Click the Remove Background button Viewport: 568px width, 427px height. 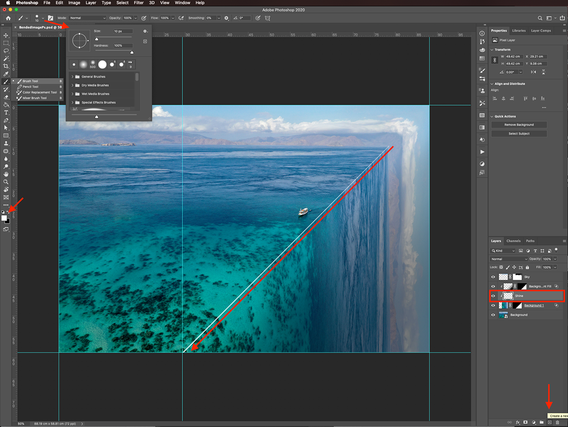[519, 125]
